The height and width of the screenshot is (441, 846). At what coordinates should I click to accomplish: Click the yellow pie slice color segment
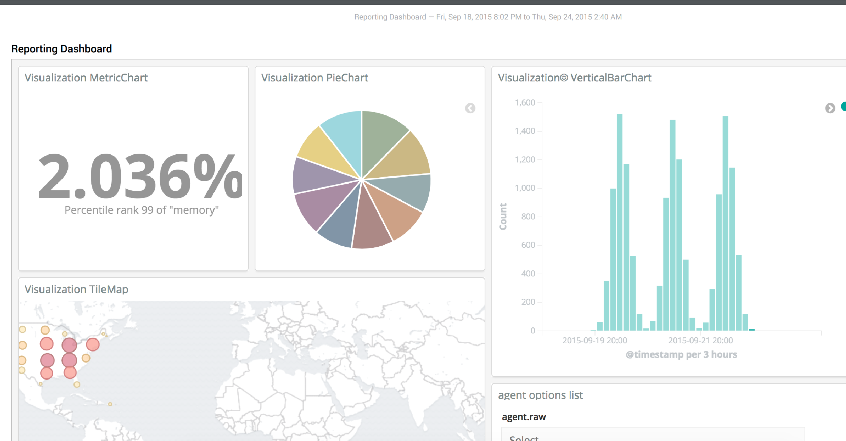(x=315, y=147)
